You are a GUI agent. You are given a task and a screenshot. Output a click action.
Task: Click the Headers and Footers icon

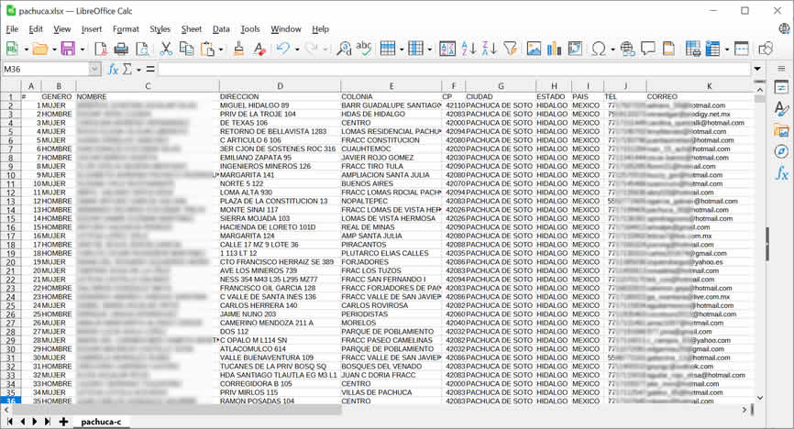coord(669,49)
